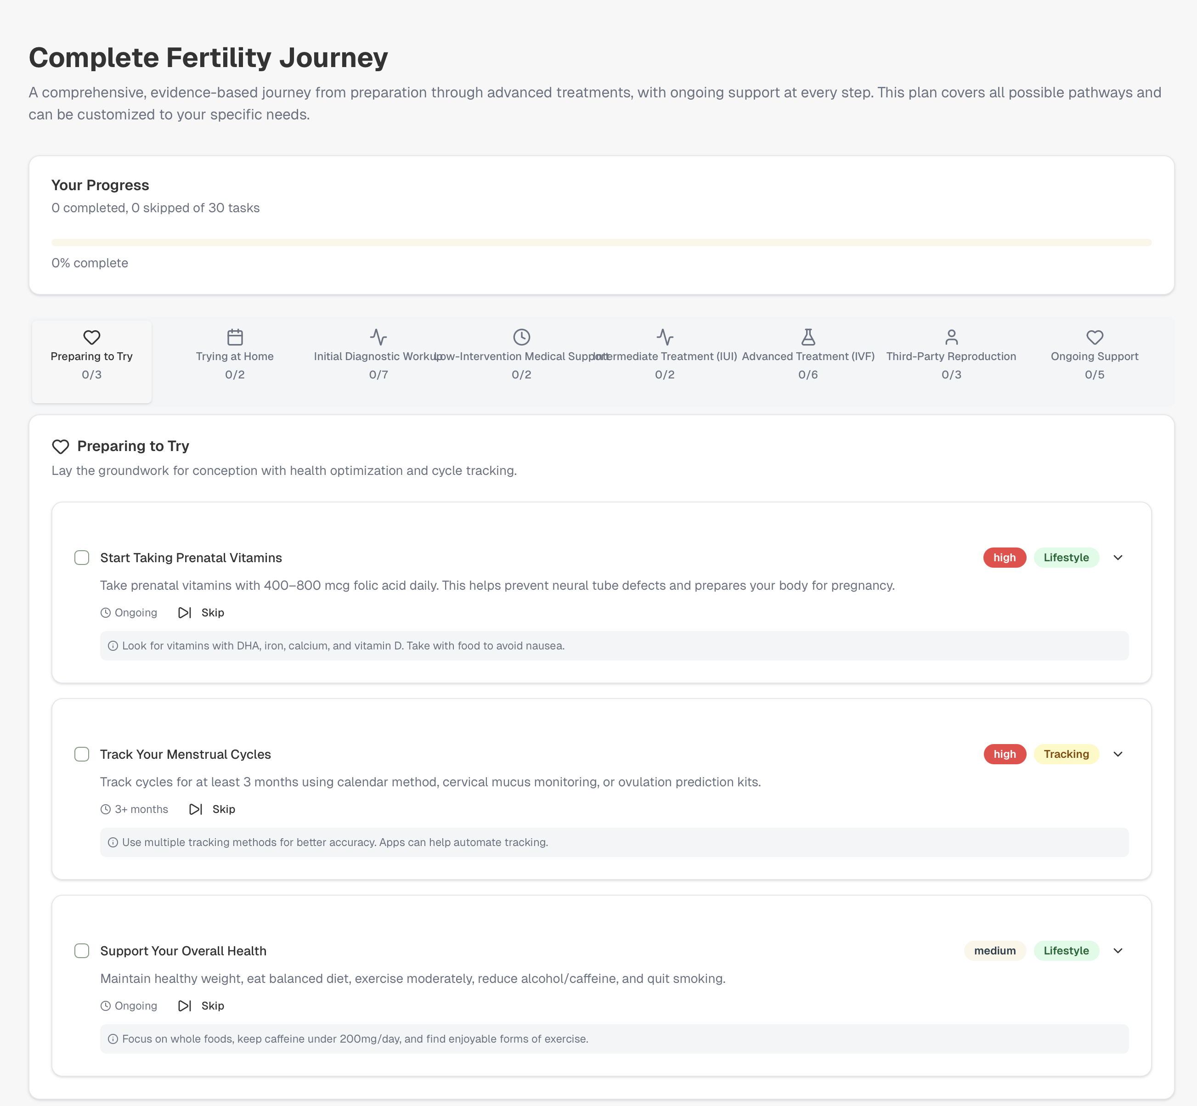The image size is (1197, 1106).
Task: Check off Start Taking Prenatal Vitamins
Action: coord(82,558)
